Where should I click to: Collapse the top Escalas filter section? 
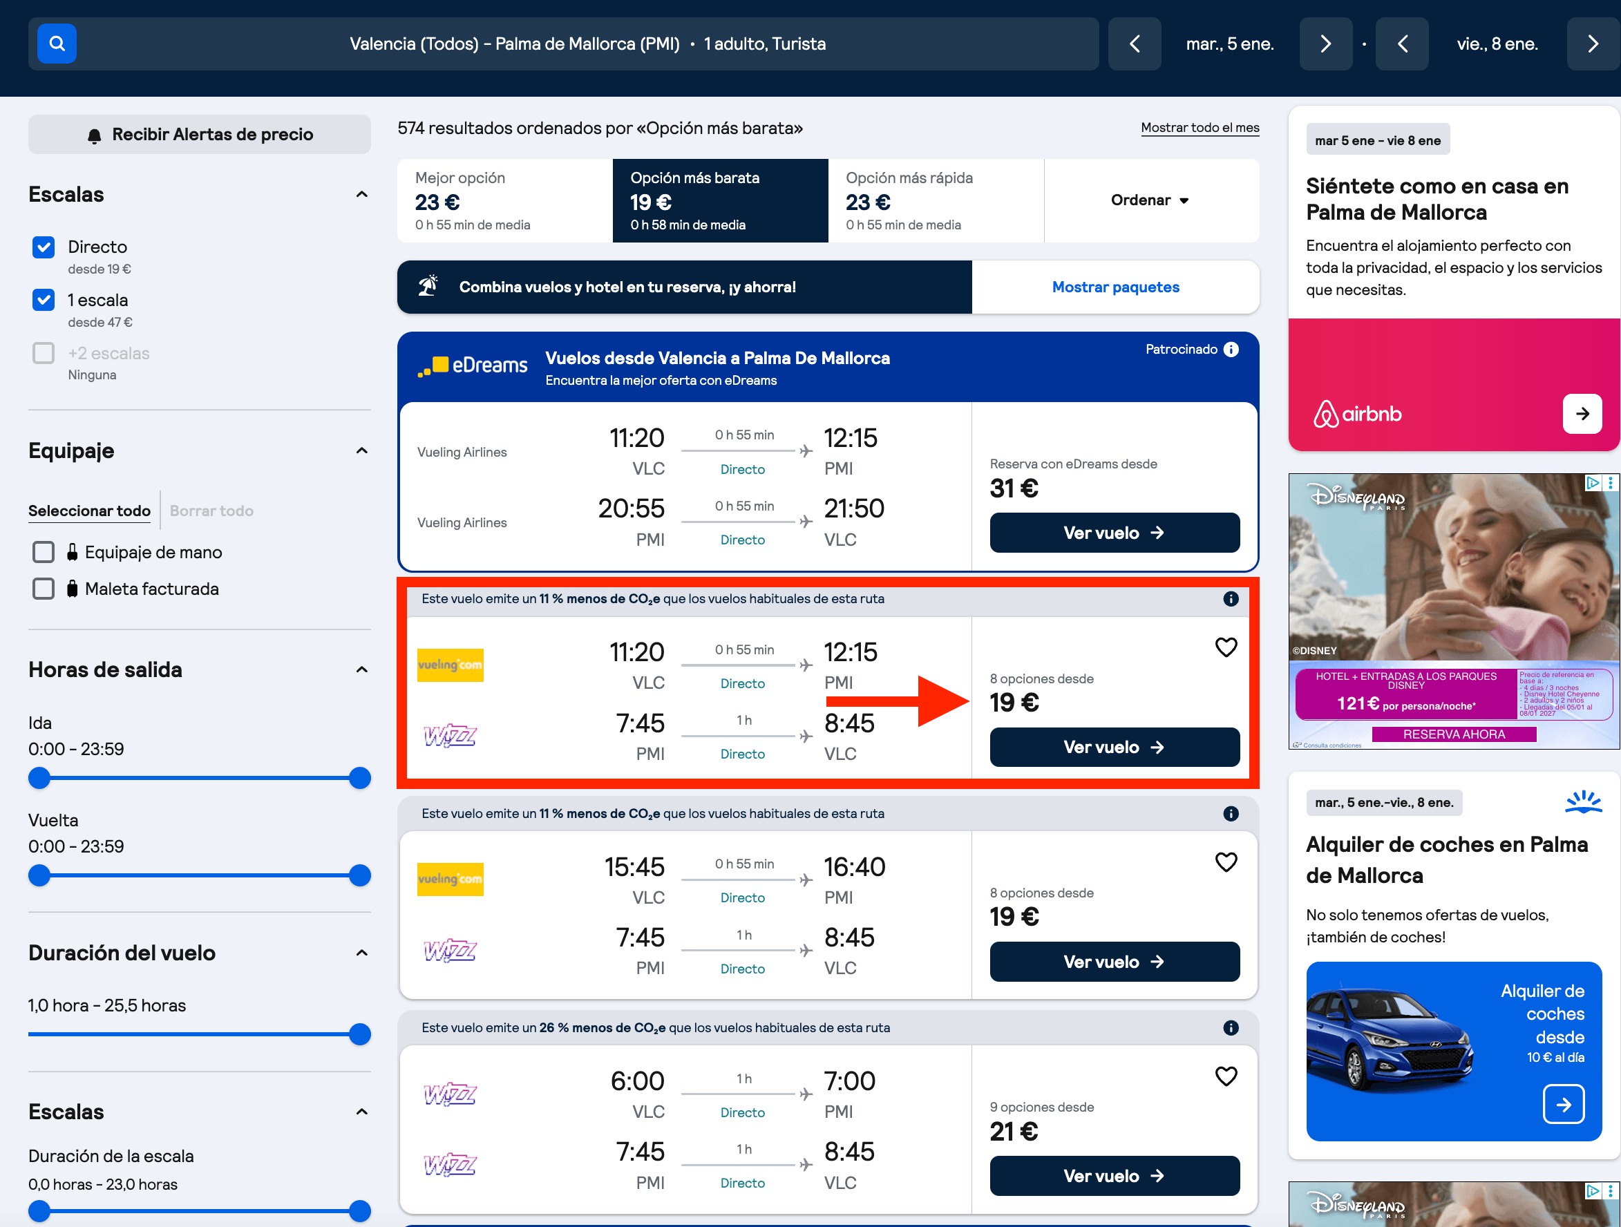(362, 194)
